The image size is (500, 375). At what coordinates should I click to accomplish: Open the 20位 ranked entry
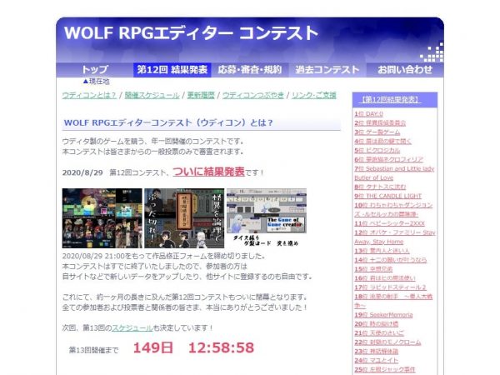coord(377,324)
